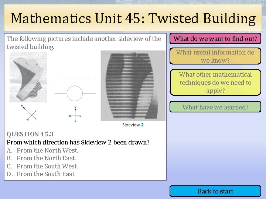Viewport: 266px width, 199px height.
Task: Choose answer A. From the North West
Action: [42, 150]
